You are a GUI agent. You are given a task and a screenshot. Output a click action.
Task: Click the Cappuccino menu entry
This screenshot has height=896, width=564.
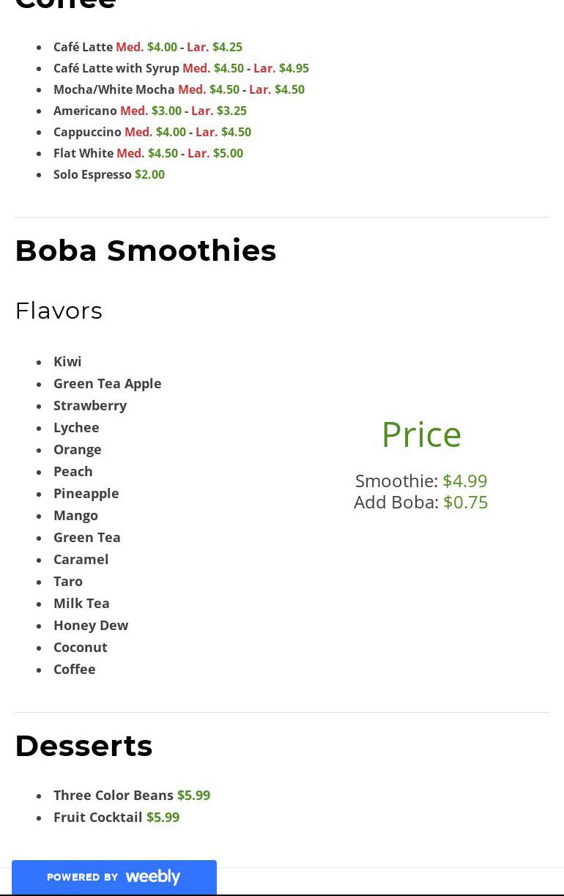(x=87, y=132)
